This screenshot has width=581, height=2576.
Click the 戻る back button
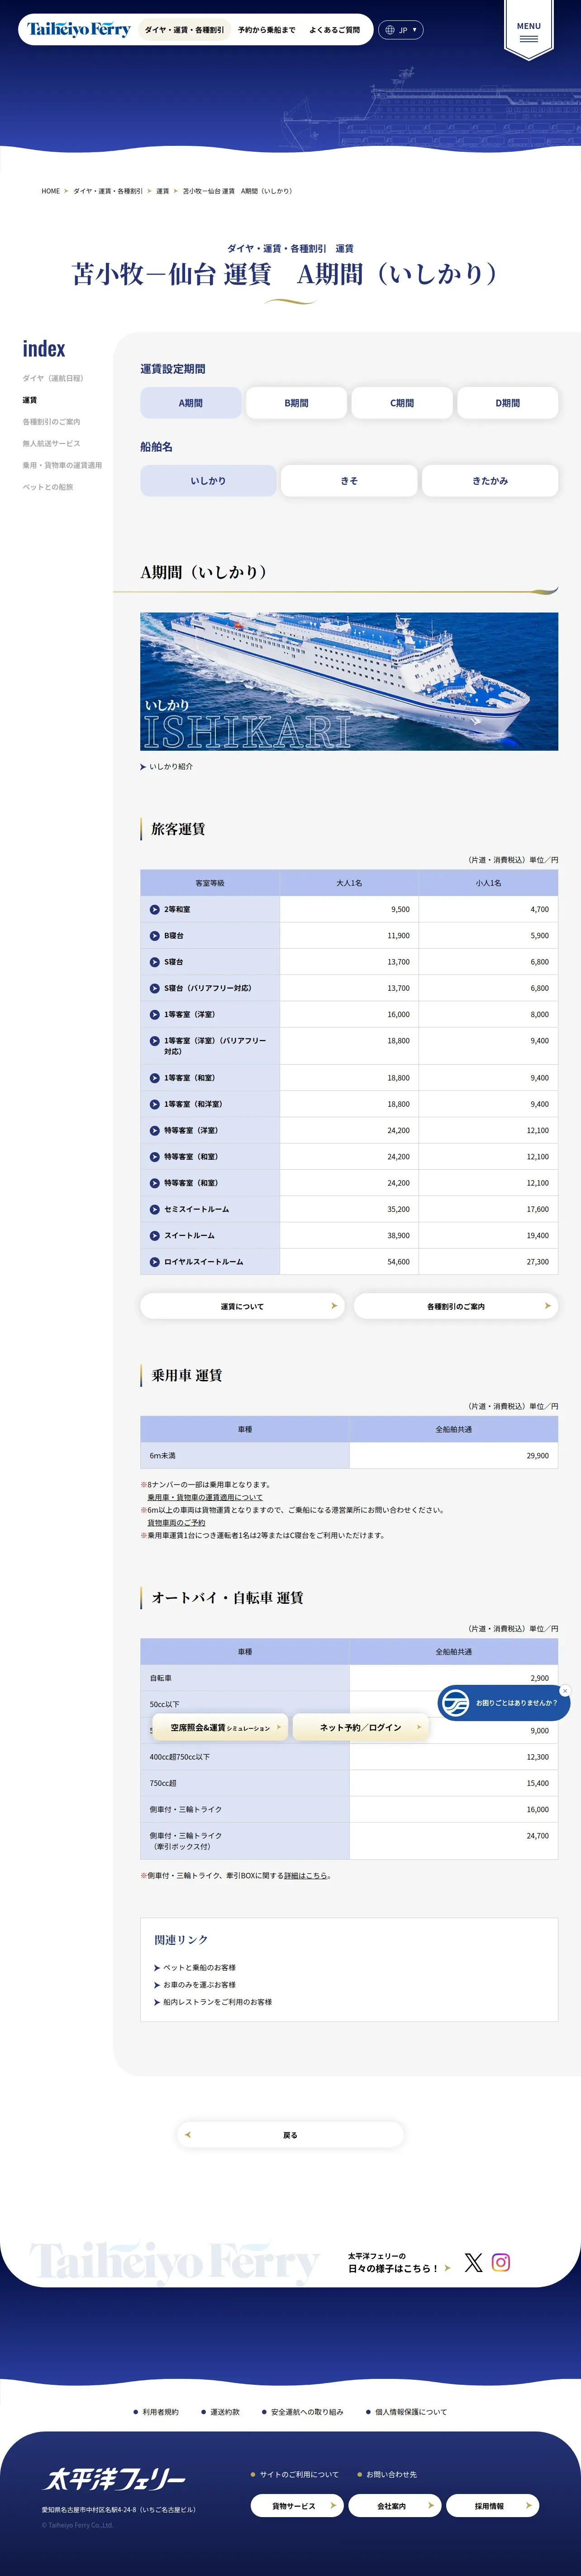click(x=290, y=2135)
